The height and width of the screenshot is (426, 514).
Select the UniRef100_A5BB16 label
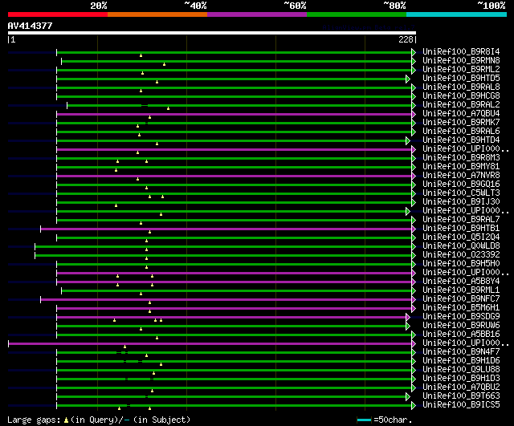[461, 335]
